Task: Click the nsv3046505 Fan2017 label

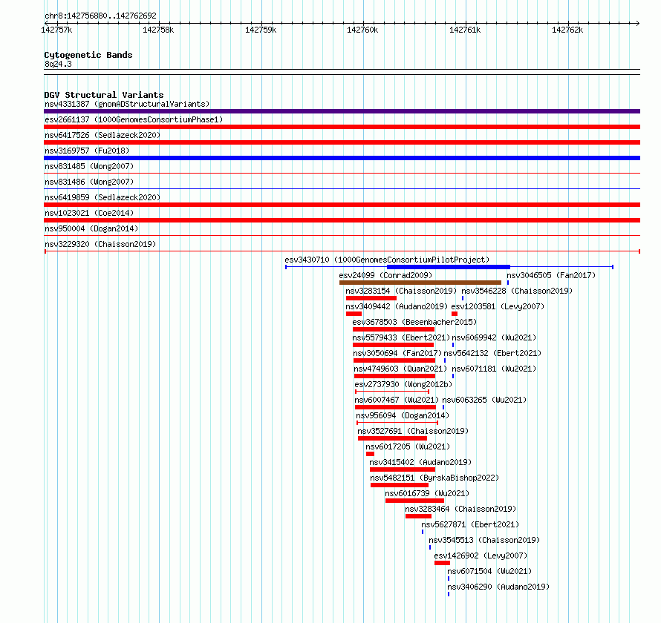Action: point(551,275)
